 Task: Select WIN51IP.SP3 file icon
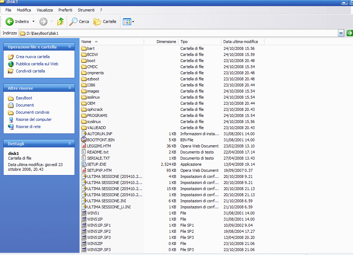tap(84, 237)
